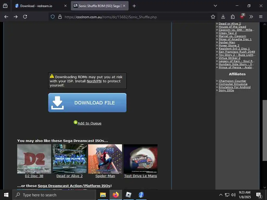This screenshot has height=200, width=267.
Task: Open the extensions puzzle icon
Action: pos(233,17)
